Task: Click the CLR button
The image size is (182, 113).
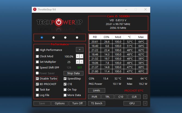Action: coord(134,97)
